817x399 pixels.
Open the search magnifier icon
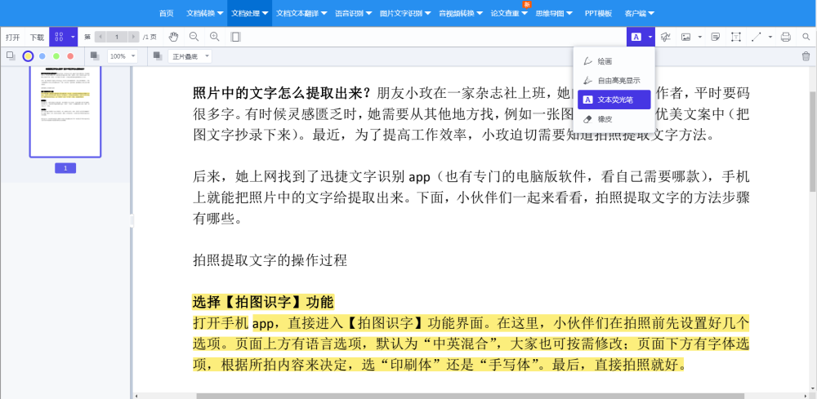(x=806, y=37)
